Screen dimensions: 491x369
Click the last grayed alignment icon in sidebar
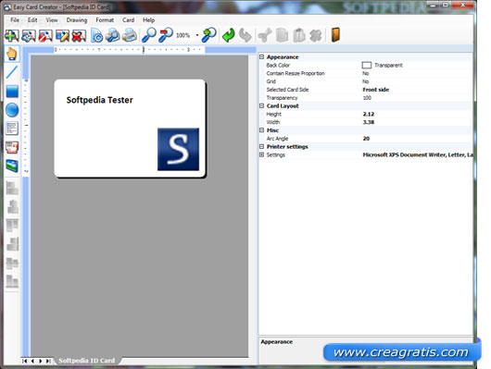tap(12, 281)
